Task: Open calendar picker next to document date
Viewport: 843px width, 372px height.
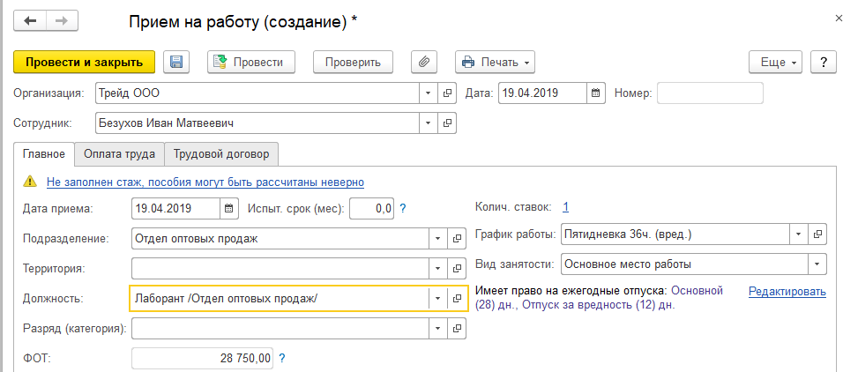Action: pos(596,93)
